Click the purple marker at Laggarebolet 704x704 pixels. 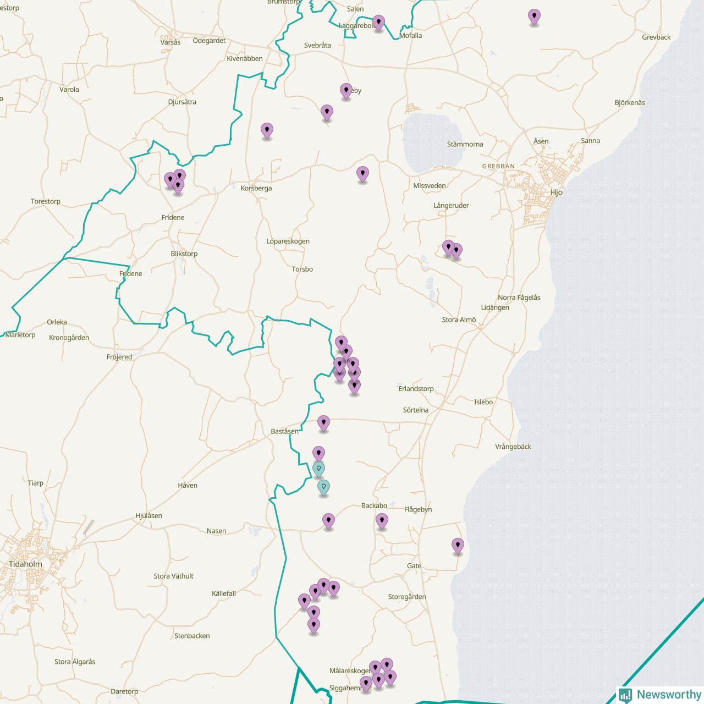click(378, 23)
